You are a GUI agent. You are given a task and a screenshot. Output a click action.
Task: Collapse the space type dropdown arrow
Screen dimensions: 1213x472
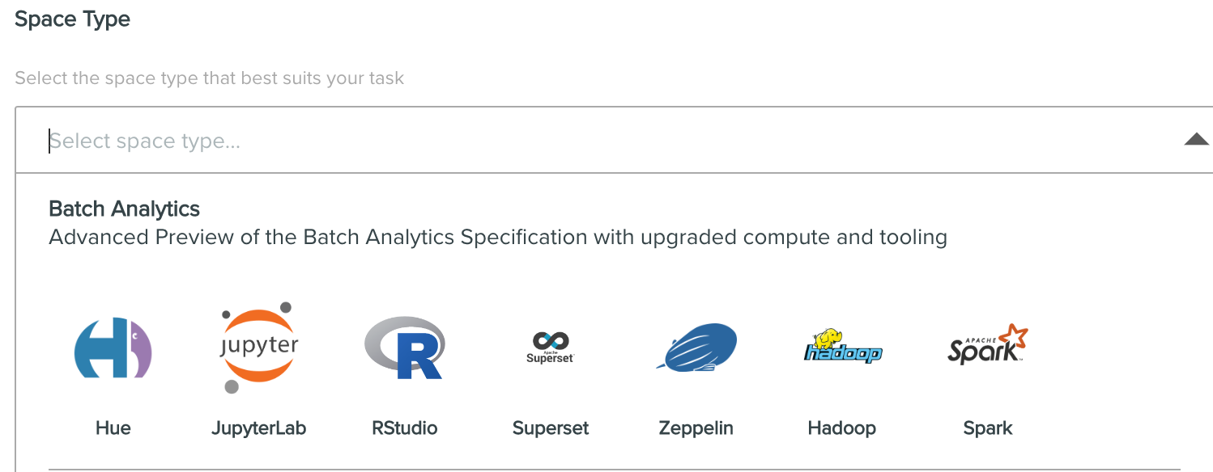click(x=1196, y=140)
